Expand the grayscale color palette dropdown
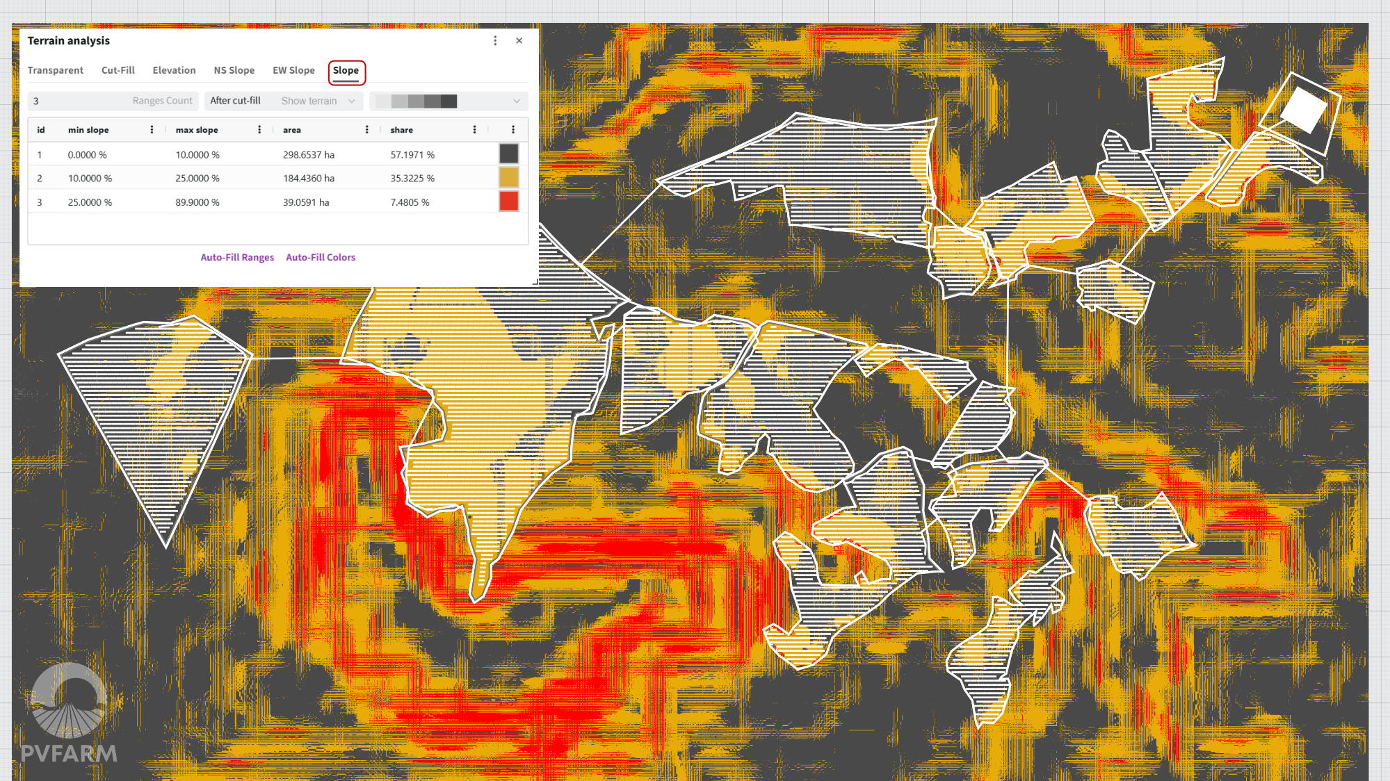This screenshot has width=1390, height=781. pos(448,101)
